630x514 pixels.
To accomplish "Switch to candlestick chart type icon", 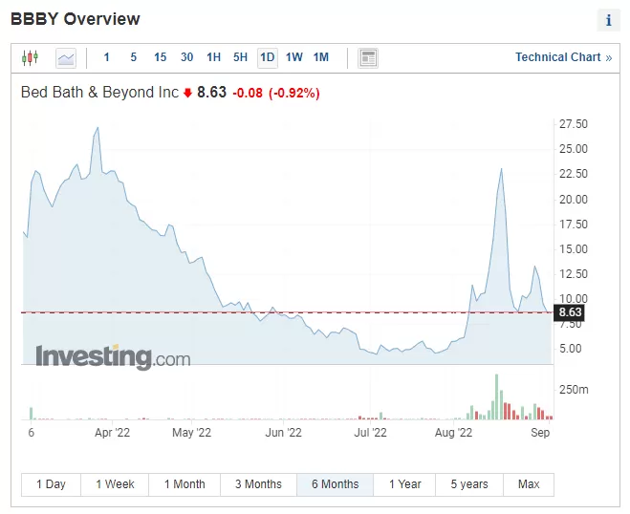I will coord(31,58).
